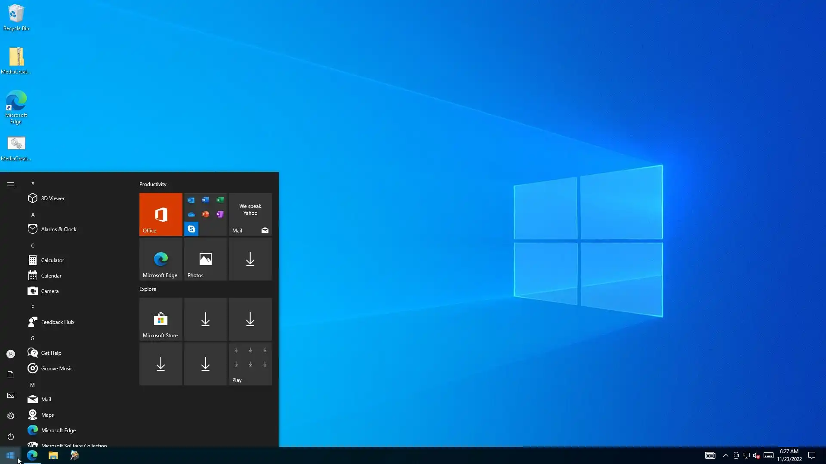Screen dimensions: 826x464
Task: Click the Productivity group heading
Action: pyautogui.click(x=153, y=184)
